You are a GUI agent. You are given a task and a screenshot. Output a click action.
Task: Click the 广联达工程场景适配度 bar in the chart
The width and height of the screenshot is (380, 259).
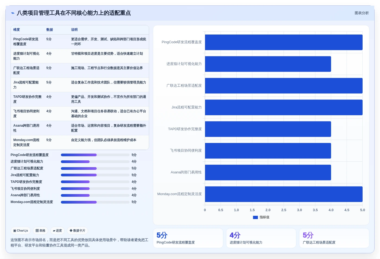click(284, 86)
